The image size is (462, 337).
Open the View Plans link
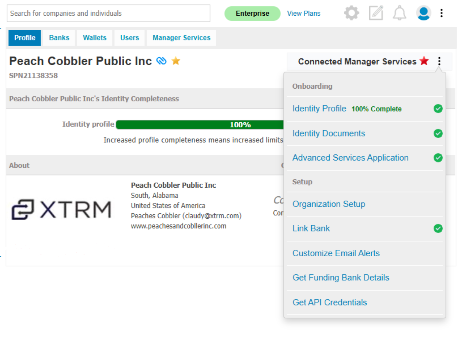click(x=303, y=13)
